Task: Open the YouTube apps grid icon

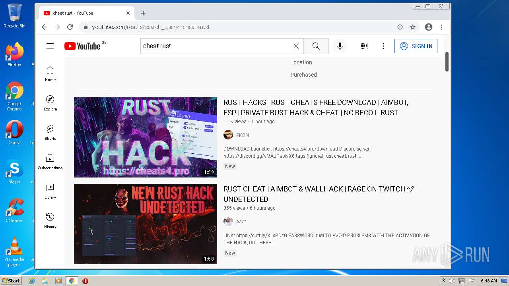Action: click(364, 46)
